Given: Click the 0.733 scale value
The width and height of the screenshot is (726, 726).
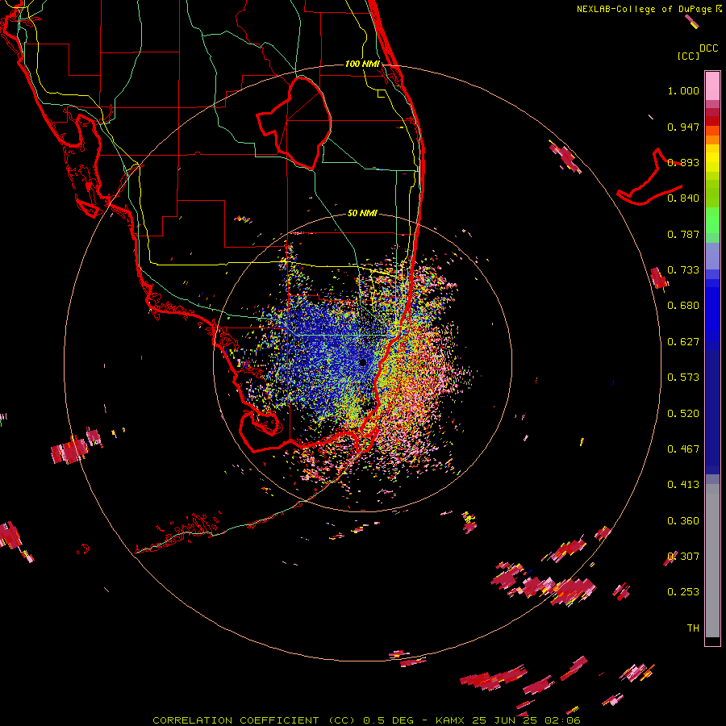Looking at the screenshot, I should coord(683,270).
